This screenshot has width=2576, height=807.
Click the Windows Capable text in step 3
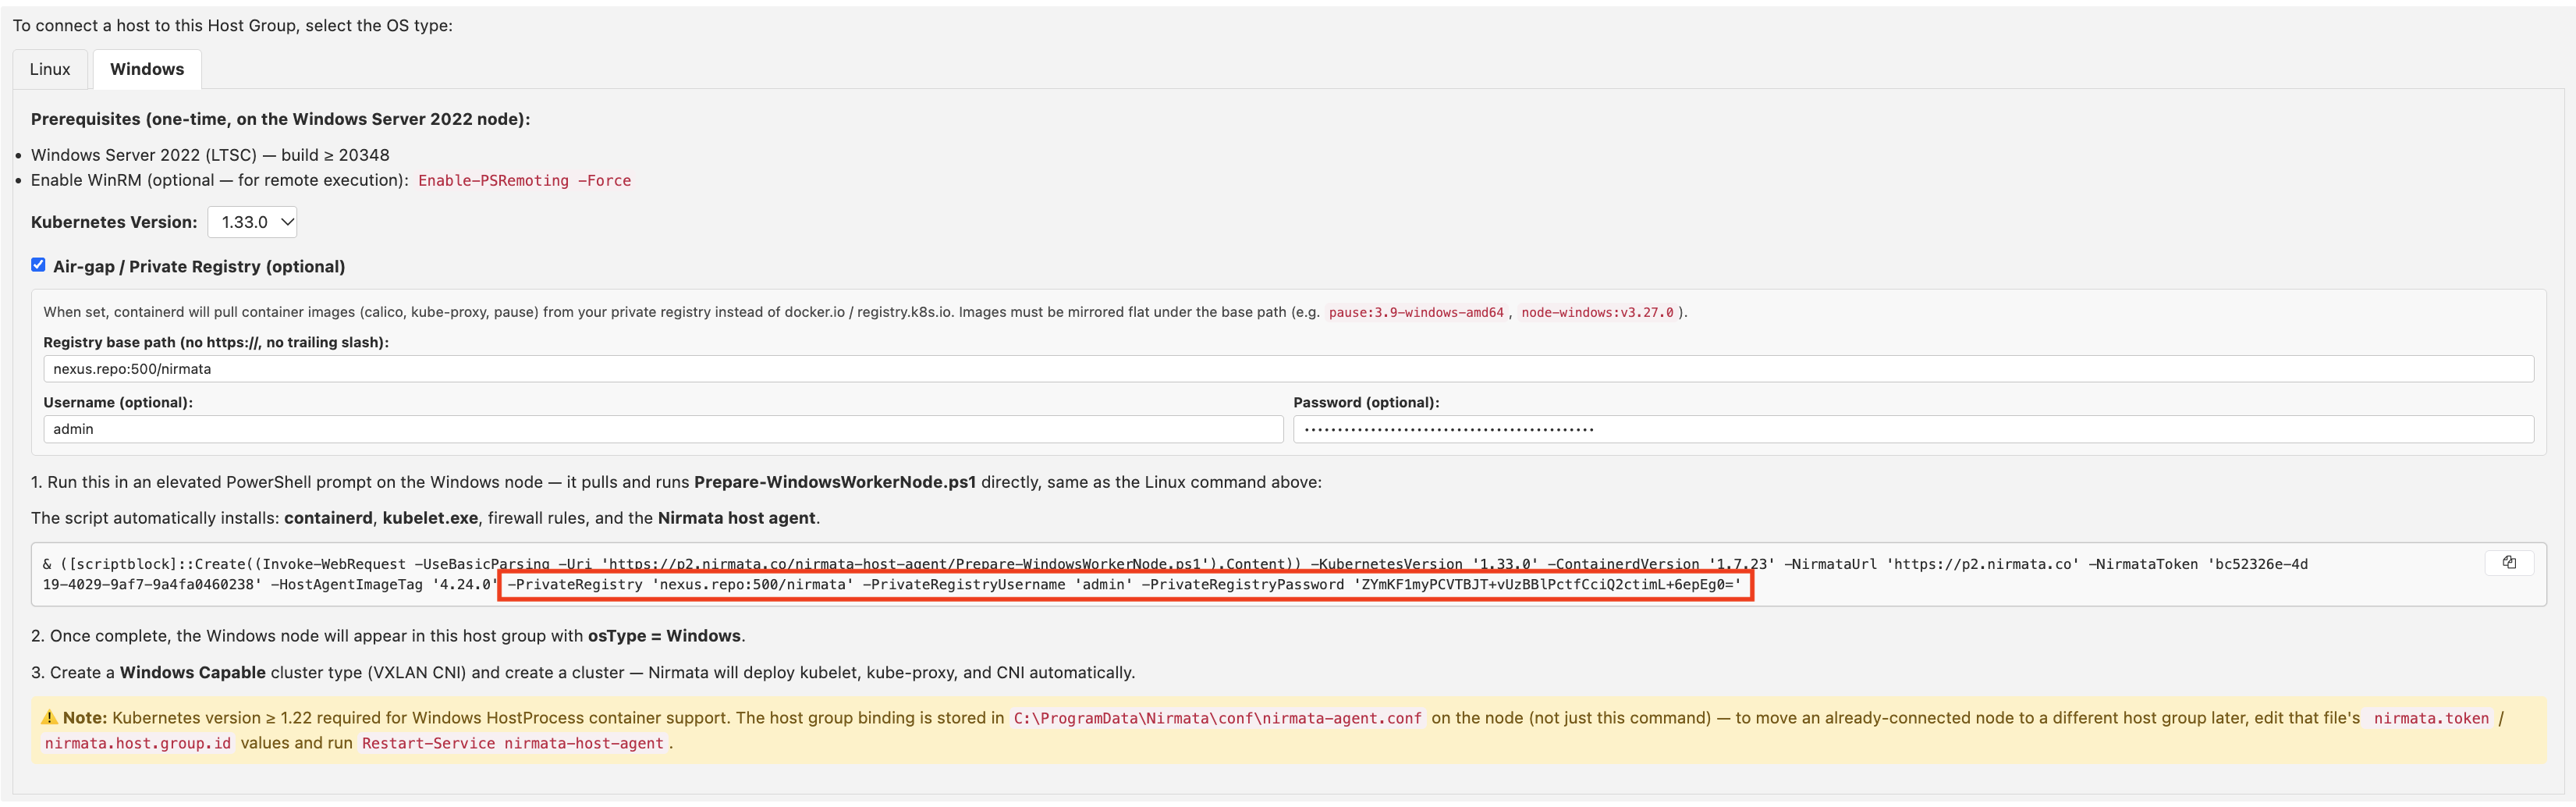(193, 673)
